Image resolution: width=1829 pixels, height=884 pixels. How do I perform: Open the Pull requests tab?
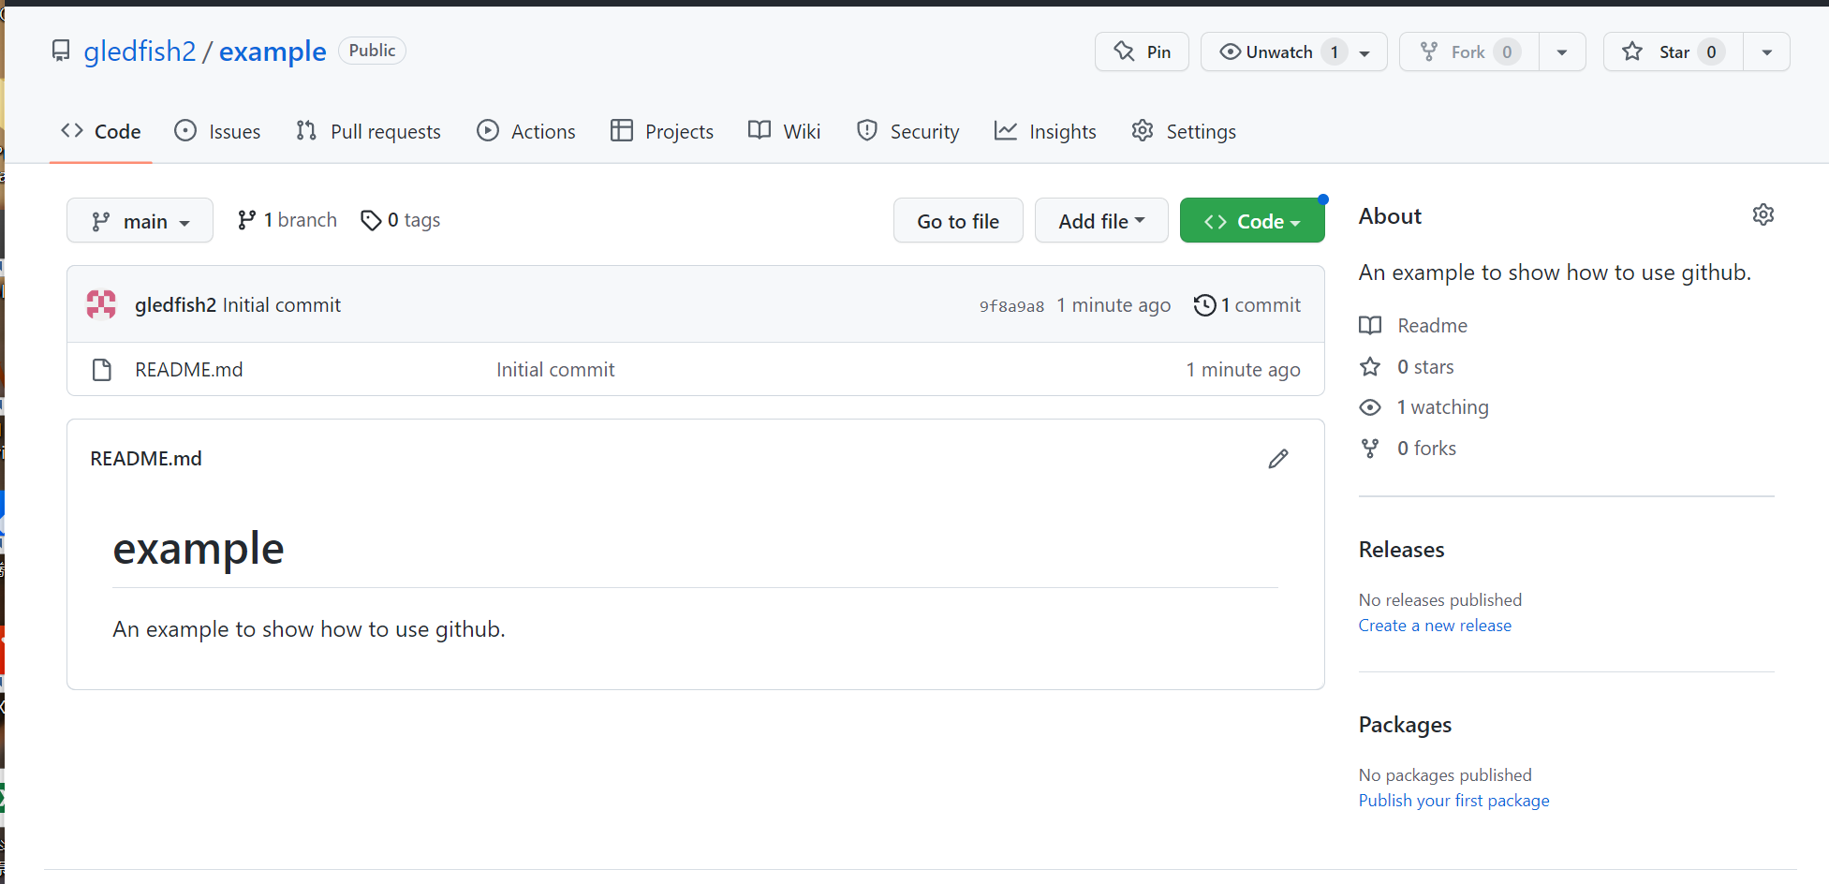click(368, 131)
